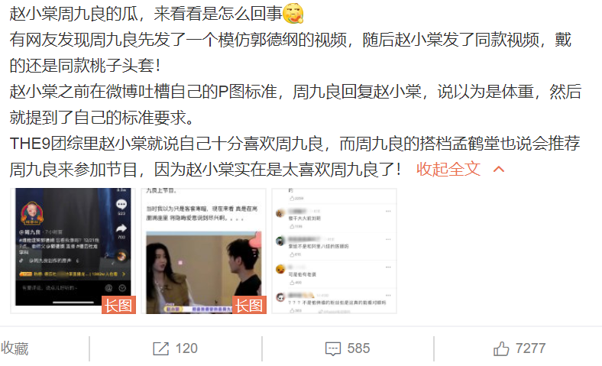Click the comment bubble icon
The height and width of the screenshot is (366, 602).
tap(332, 348)
